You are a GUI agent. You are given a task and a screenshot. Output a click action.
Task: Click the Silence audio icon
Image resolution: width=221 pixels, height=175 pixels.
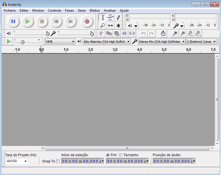(x=132, y=33)
